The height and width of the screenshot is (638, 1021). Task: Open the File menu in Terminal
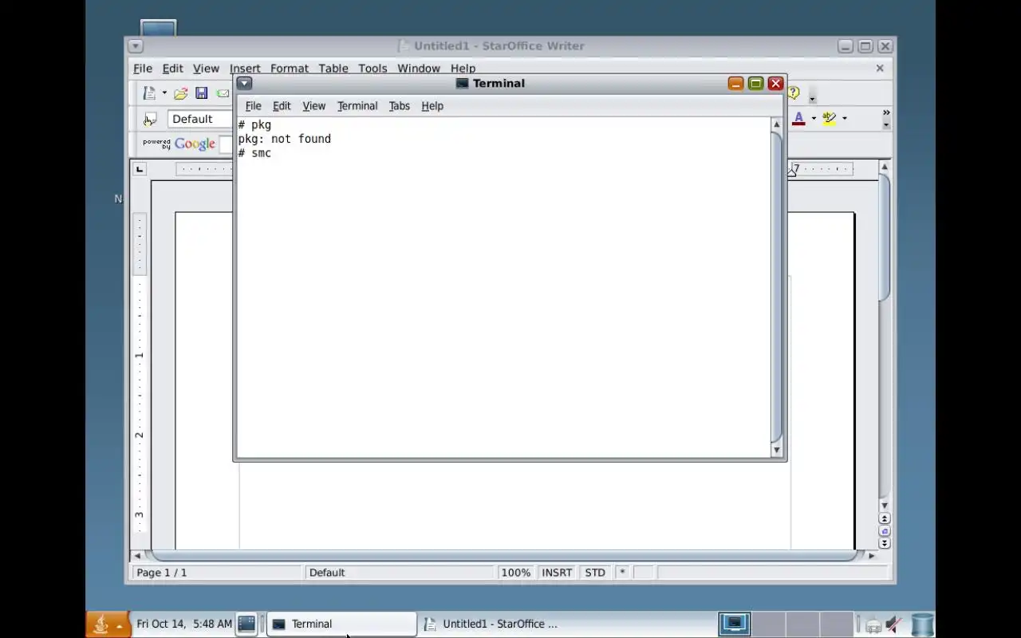point(253,106)
